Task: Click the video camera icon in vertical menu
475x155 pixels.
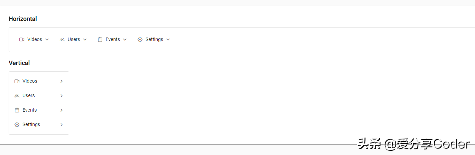Action: tap(17, 81)
